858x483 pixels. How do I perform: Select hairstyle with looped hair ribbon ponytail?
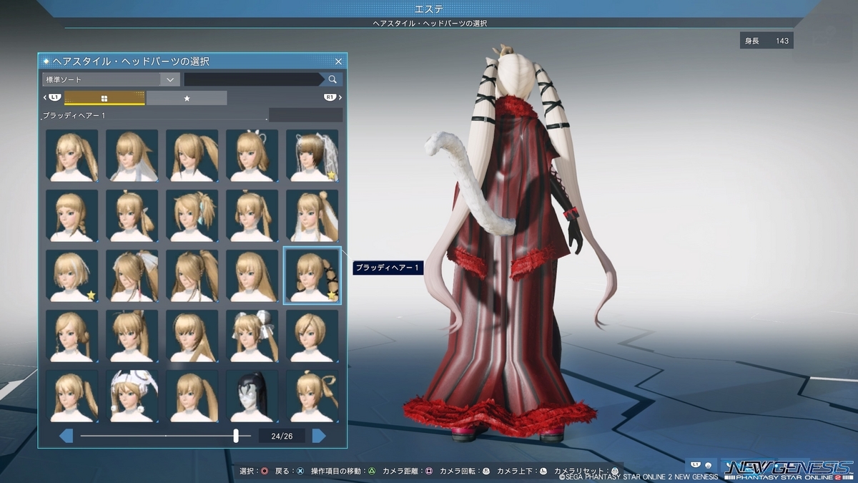pos(312,396)
